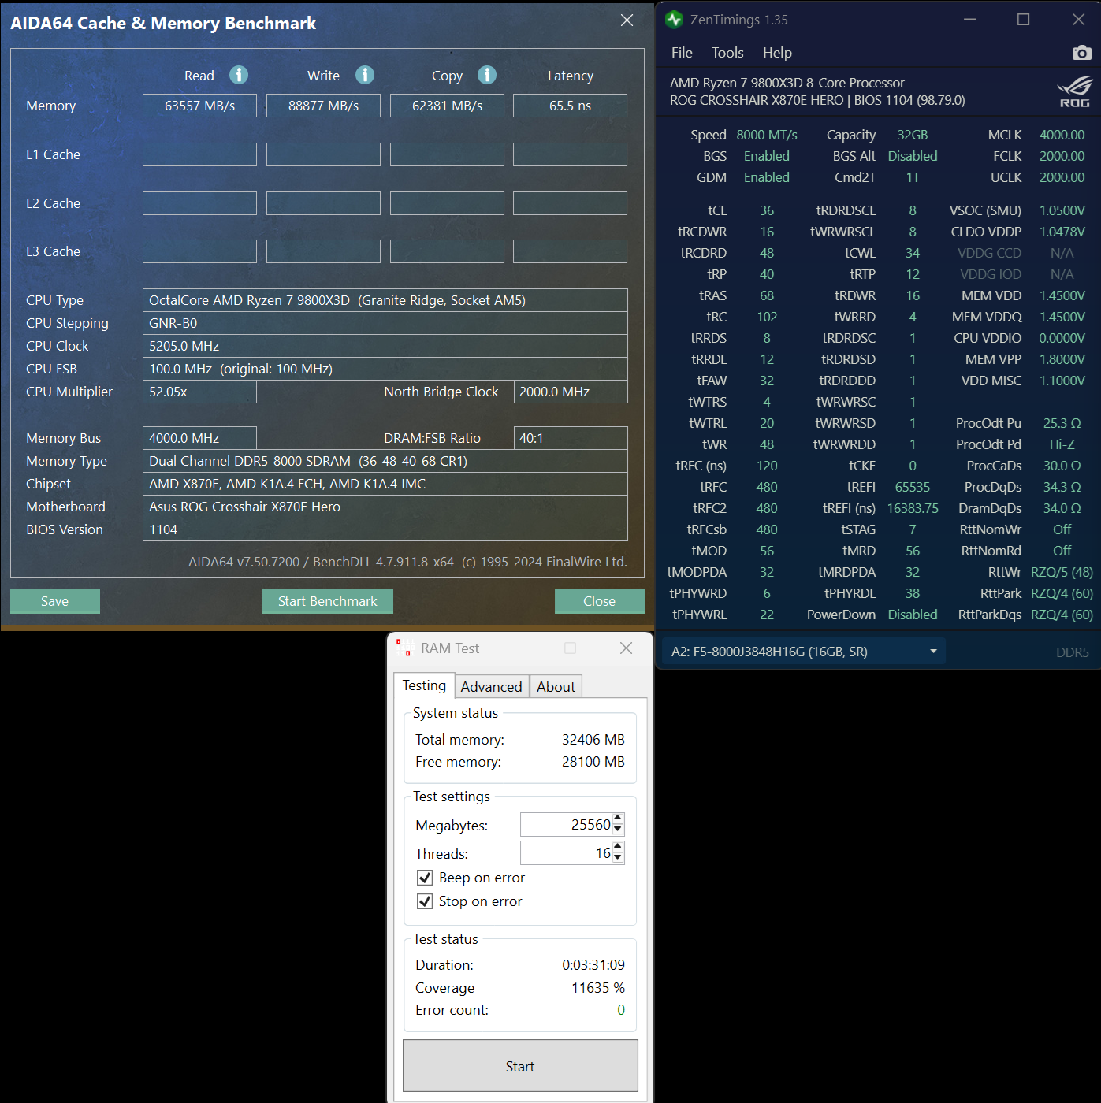Click the Capacity value 32GB
Screen dimensions: 1101x1103
[x=913, y=135]
